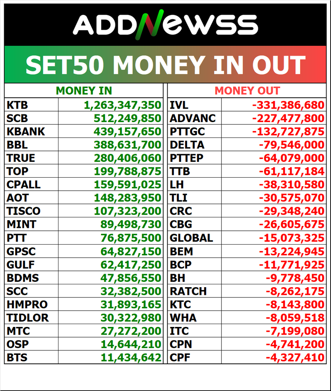331x391 pixels.
Task: Select the KBANK ticker cell
Action: (26, 132)
